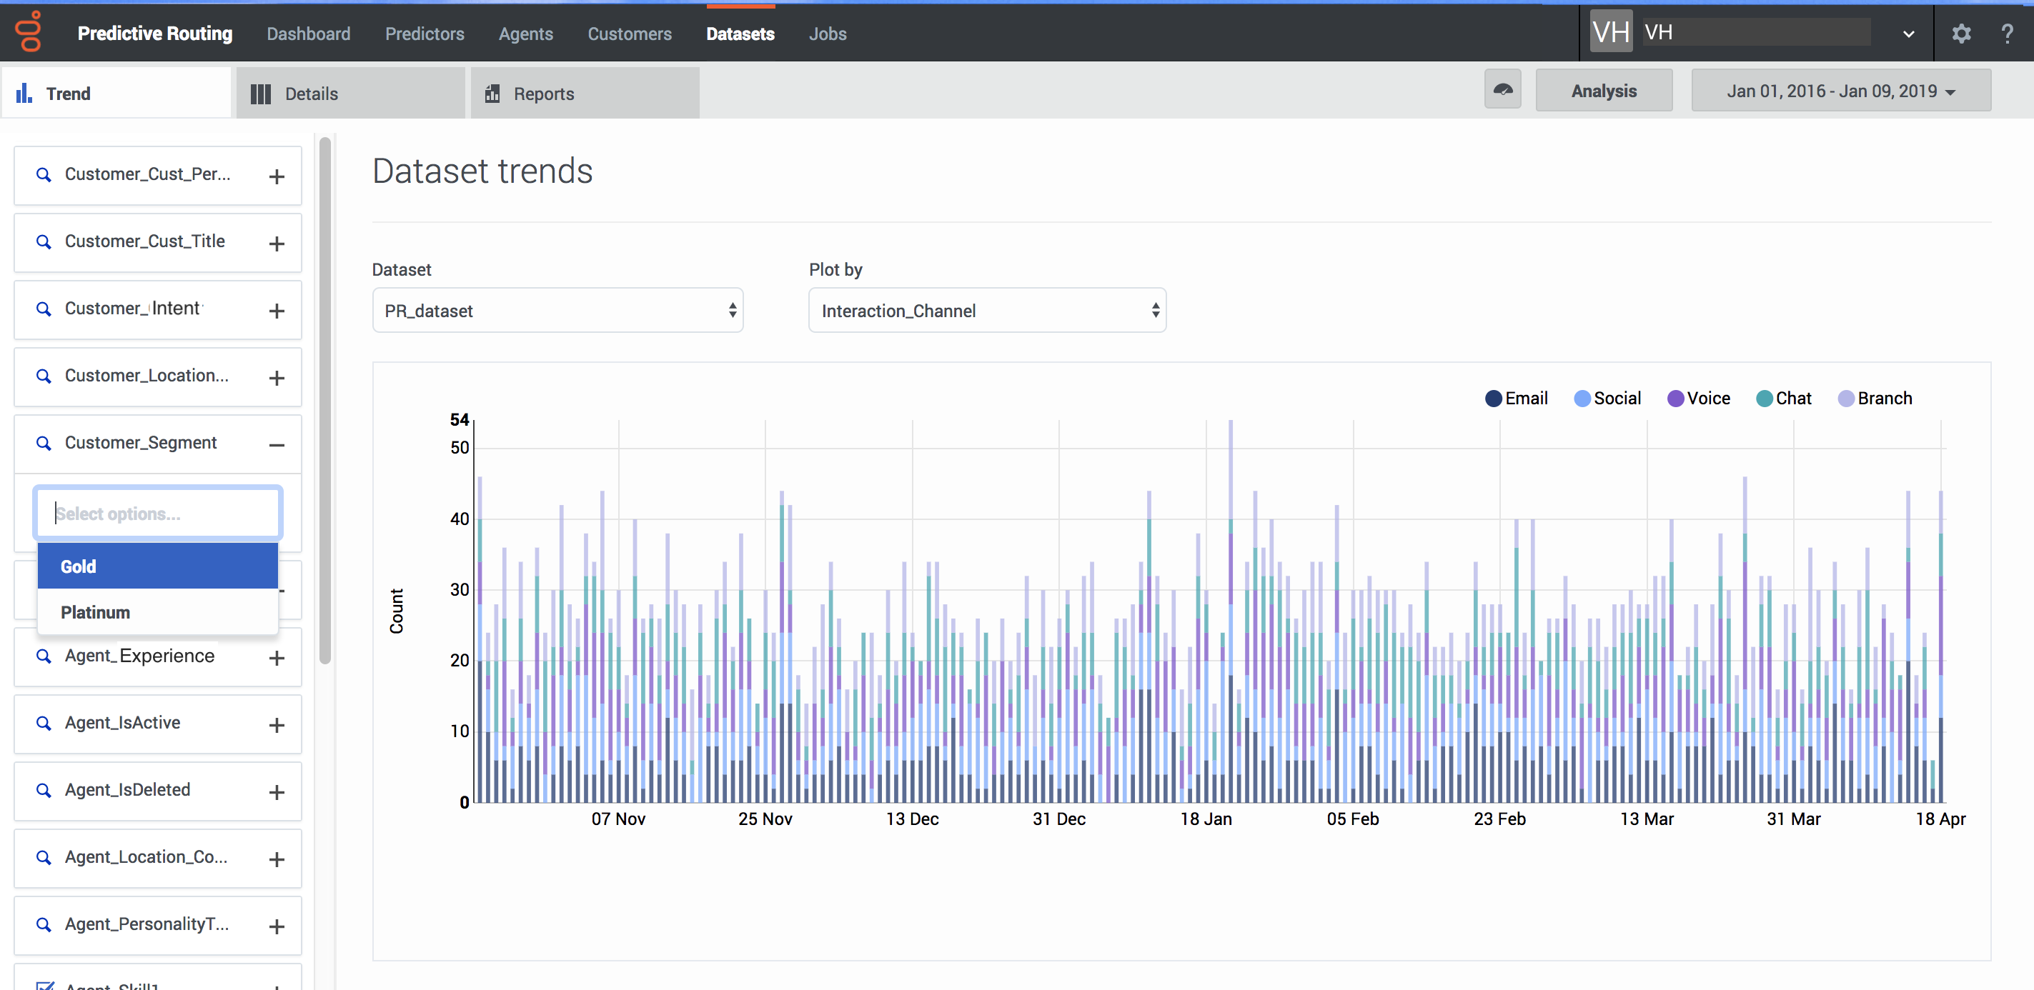The height and width of the screenshot is (990, 2034).
Task: Click the search icon for Customer_Intent
Action: point(44,309)
